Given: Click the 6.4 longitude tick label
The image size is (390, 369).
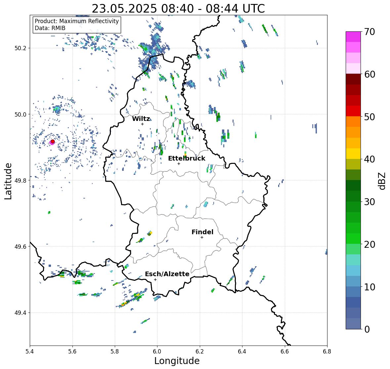Looking at the screenshot, I should 242,351.
